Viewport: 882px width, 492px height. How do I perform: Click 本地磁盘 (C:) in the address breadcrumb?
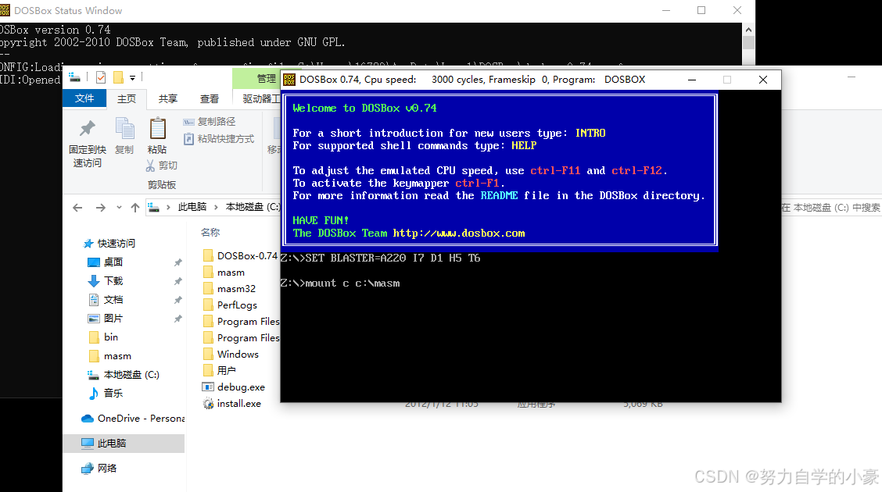pos(252,207)
